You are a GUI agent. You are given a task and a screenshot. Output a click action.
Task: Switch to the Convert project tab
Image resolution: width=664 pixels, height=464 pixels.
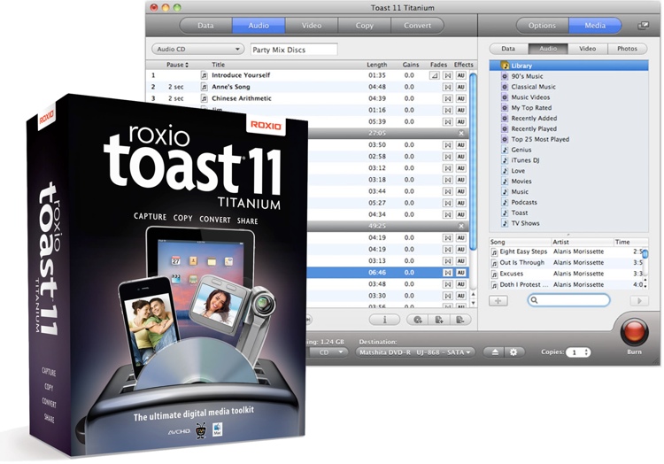tap(418, 26)
